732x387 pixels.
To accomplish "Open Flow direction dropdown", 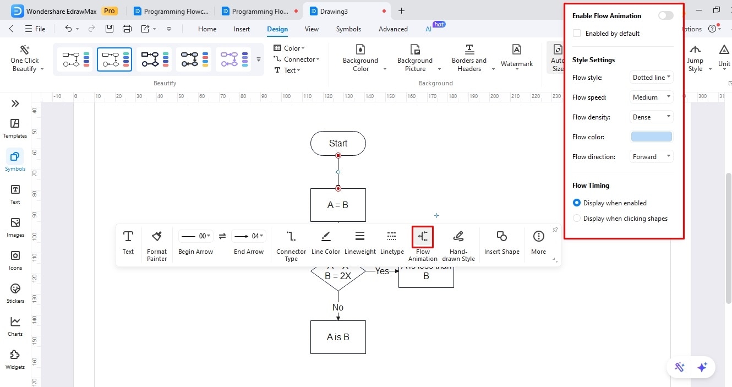I will [x=652, y=157].
